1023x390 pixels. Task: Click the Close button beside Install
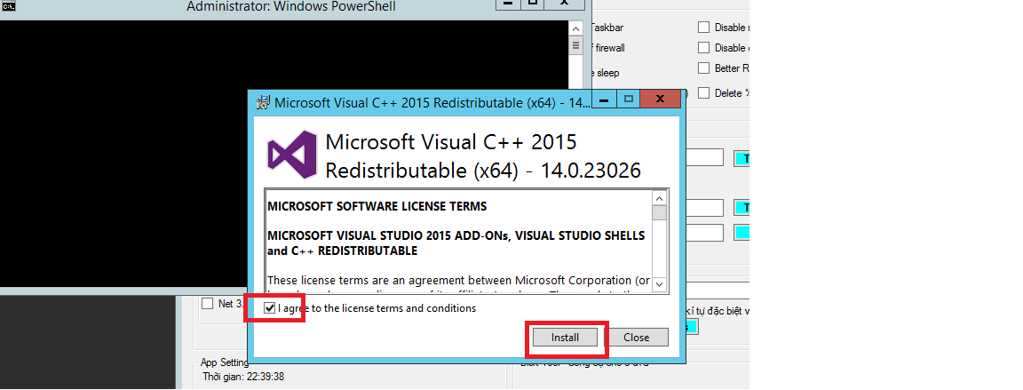pyautogui.click(x=636, y=338)
